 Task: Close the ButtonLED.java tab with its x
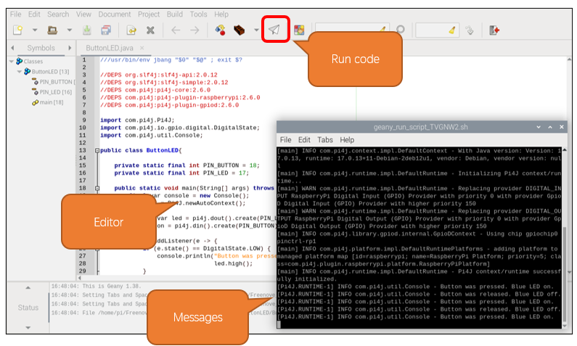pyautogui.click(x=142, y=48)
